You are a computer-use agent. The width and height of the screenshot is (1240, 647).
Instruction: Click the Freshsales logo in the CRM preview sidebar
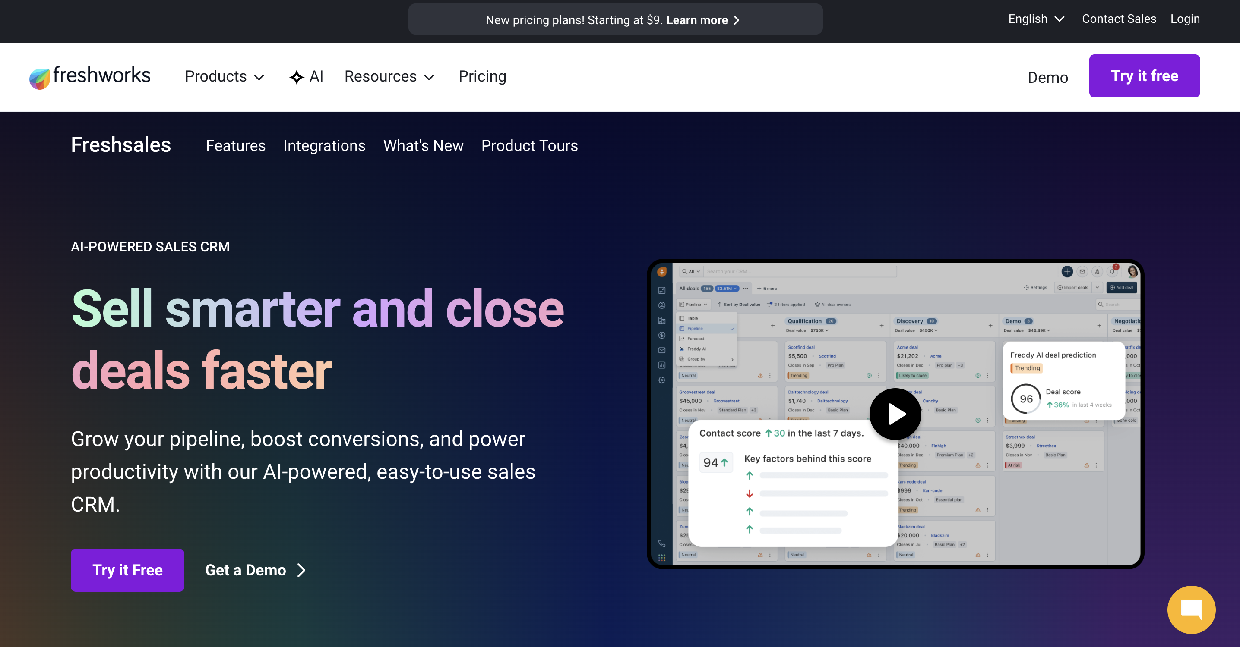pyautogui.click(x=662, y=272)
